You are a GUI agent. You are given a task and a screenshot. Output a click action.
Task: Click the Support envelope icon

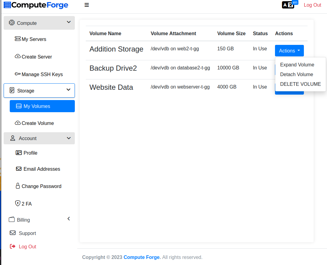(x=12, y=233)
